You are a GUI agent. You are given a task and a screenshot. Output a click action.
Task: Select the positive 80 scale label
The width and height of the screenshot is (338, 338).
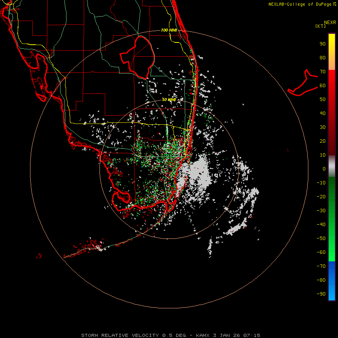[323, 58]
